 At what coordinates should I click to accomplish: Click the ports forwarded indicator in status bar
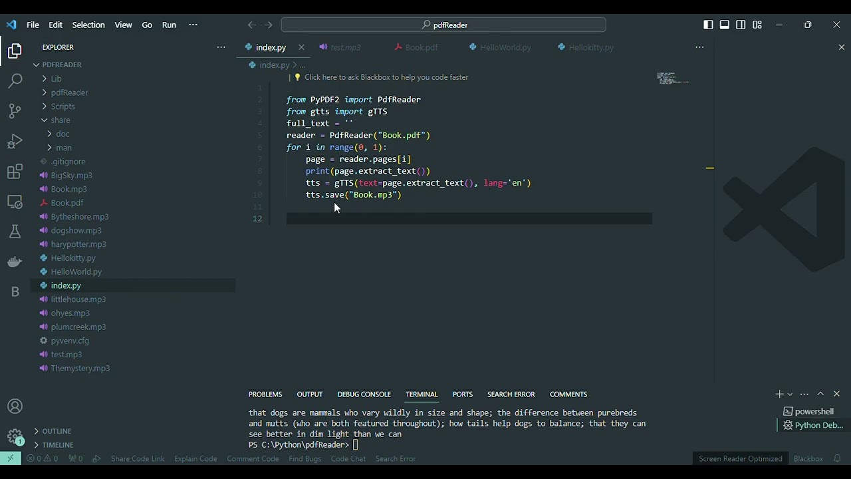click(x=75, y=458)
